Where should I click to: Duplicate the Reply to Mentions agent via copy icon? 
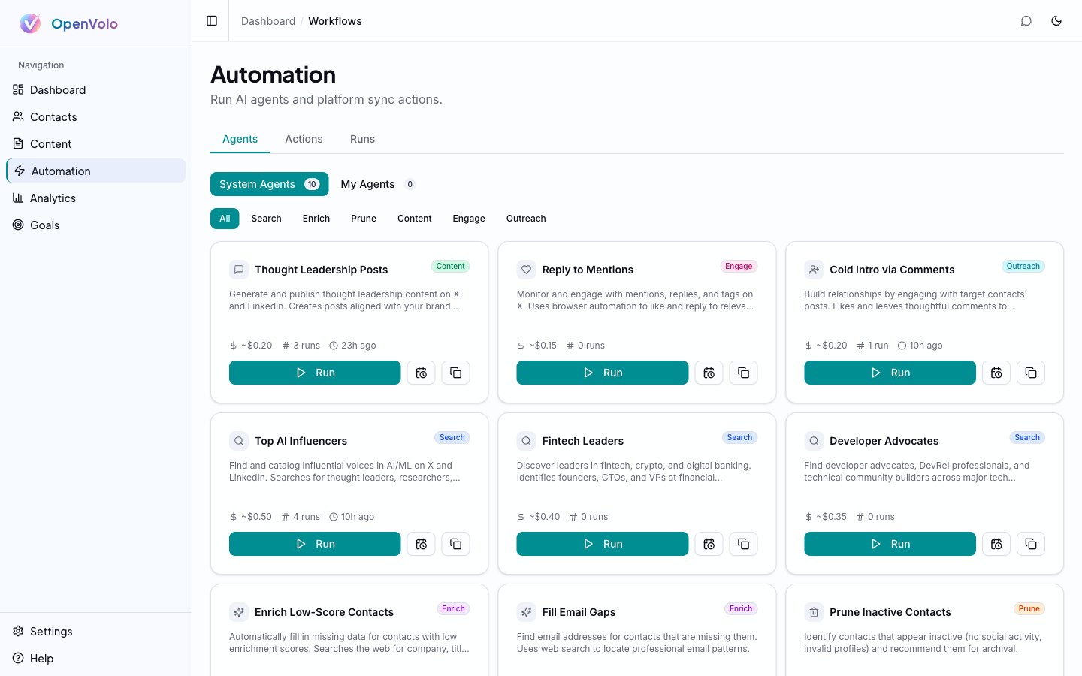pos(743,373)
